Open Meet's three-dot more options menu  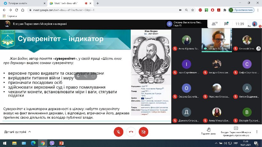[257, 132]
